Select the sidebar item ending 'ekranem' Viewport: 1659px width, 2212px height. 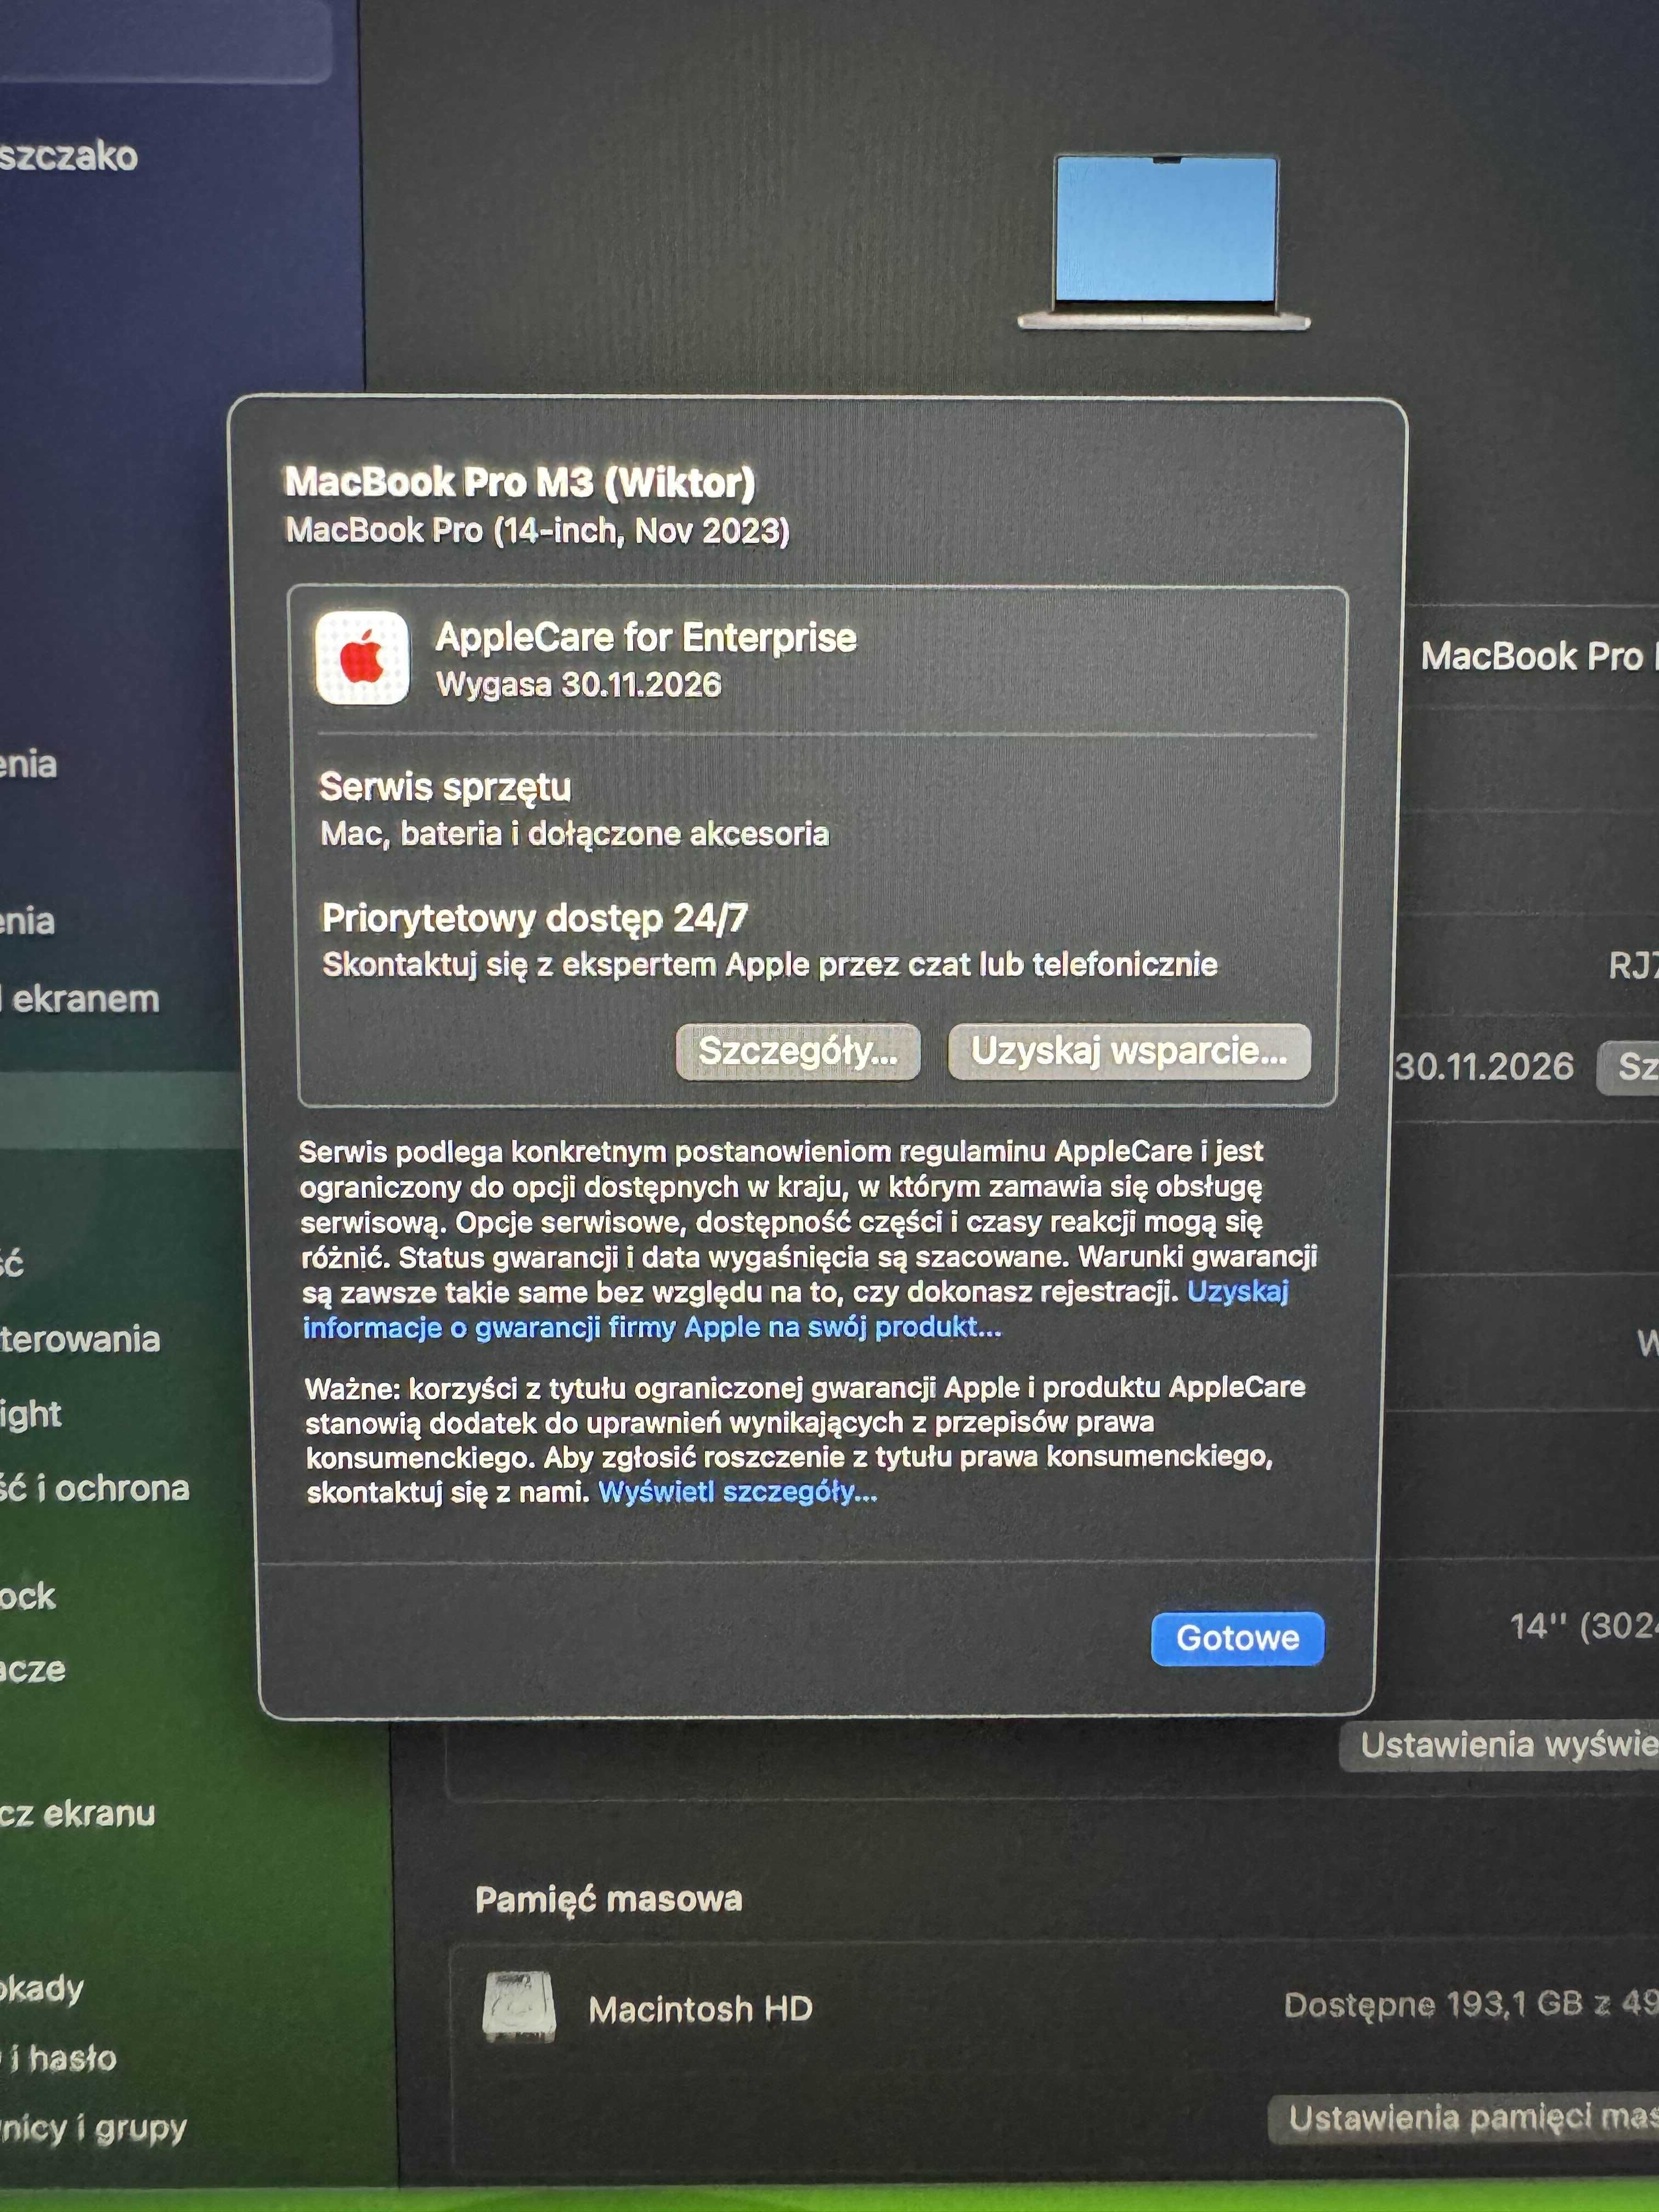pyautogui.click(x=80, y=999)
